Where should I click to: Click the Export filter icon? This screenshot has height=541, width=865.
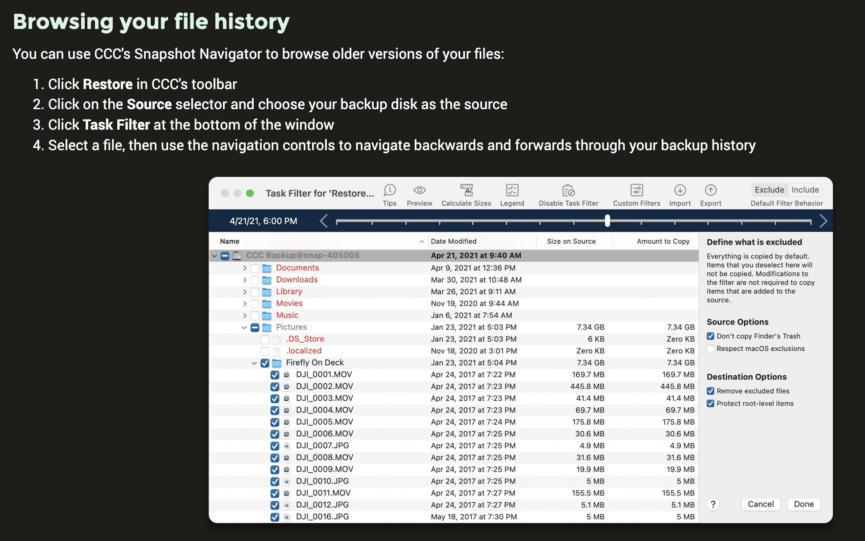(710, 191)
